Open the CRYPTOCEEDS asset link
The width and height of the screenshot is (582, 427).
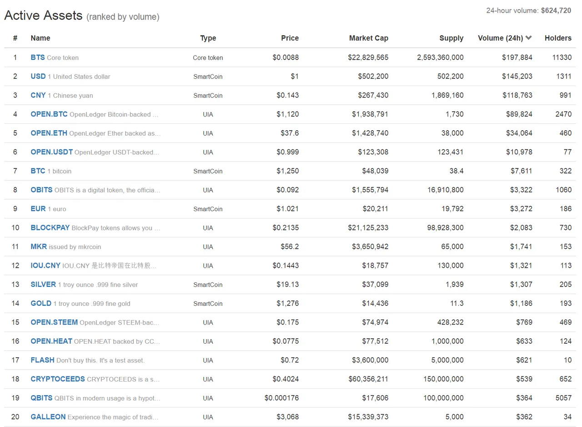(58, 379)
